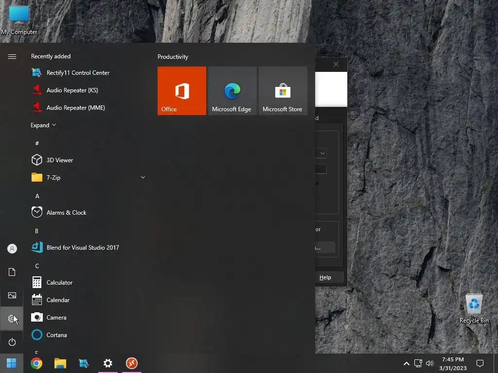
Task: Open Alarms & Clock app
Action: 89,212
